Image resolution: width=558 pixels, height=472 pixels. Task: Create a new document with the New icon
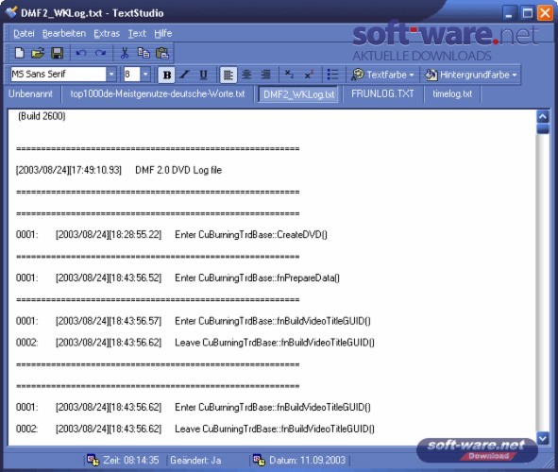[20, 54]
